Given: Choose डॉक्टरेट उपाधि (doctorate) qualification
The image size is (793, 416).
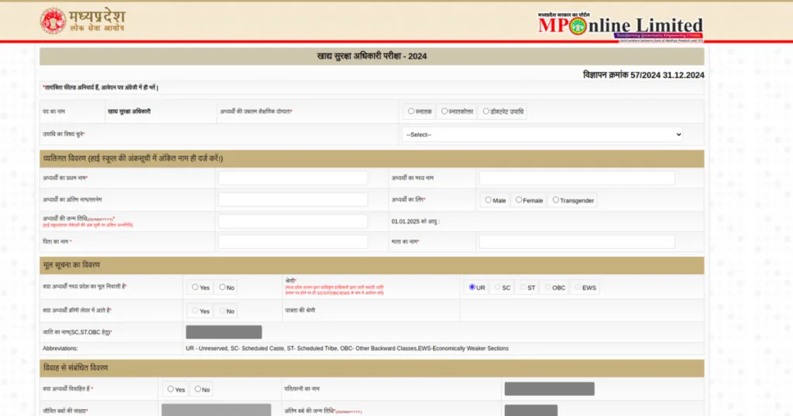Looking at the screenshot, I should point(486,111).
